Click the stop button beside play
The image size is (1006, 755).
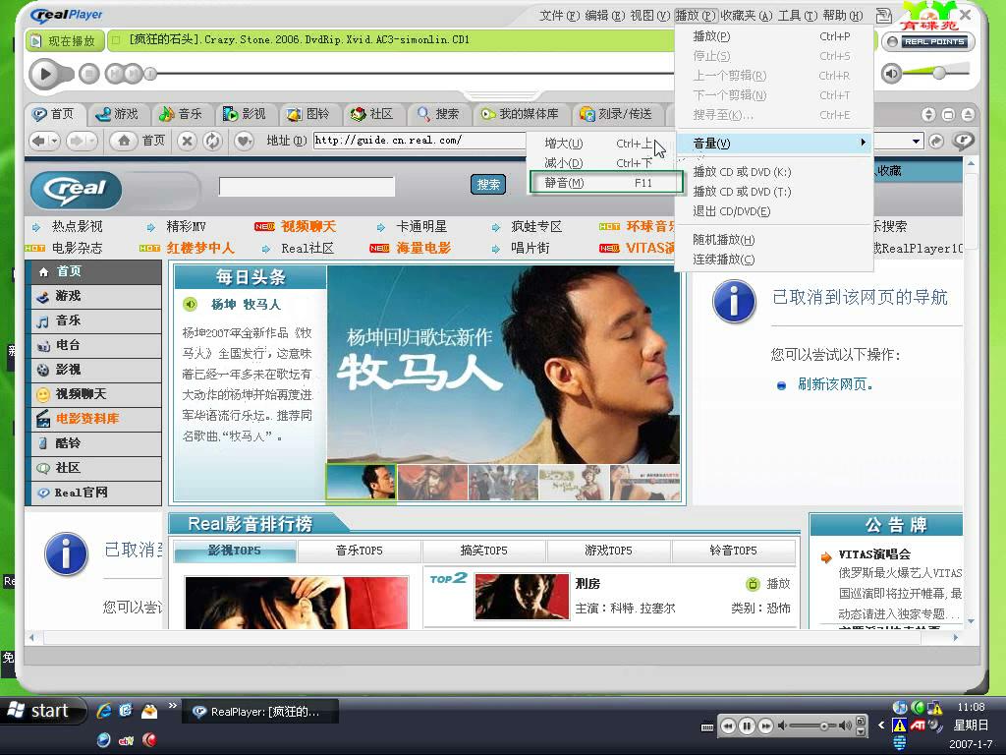point(89,74)
